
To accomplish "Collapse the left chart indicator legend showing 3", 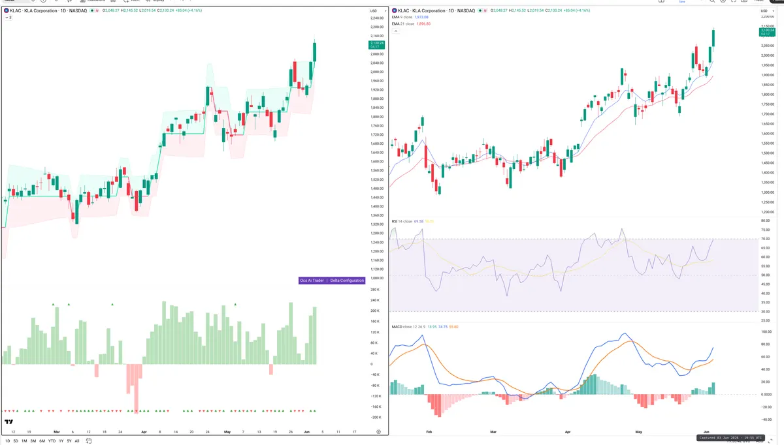I will (x=8, y=18).
